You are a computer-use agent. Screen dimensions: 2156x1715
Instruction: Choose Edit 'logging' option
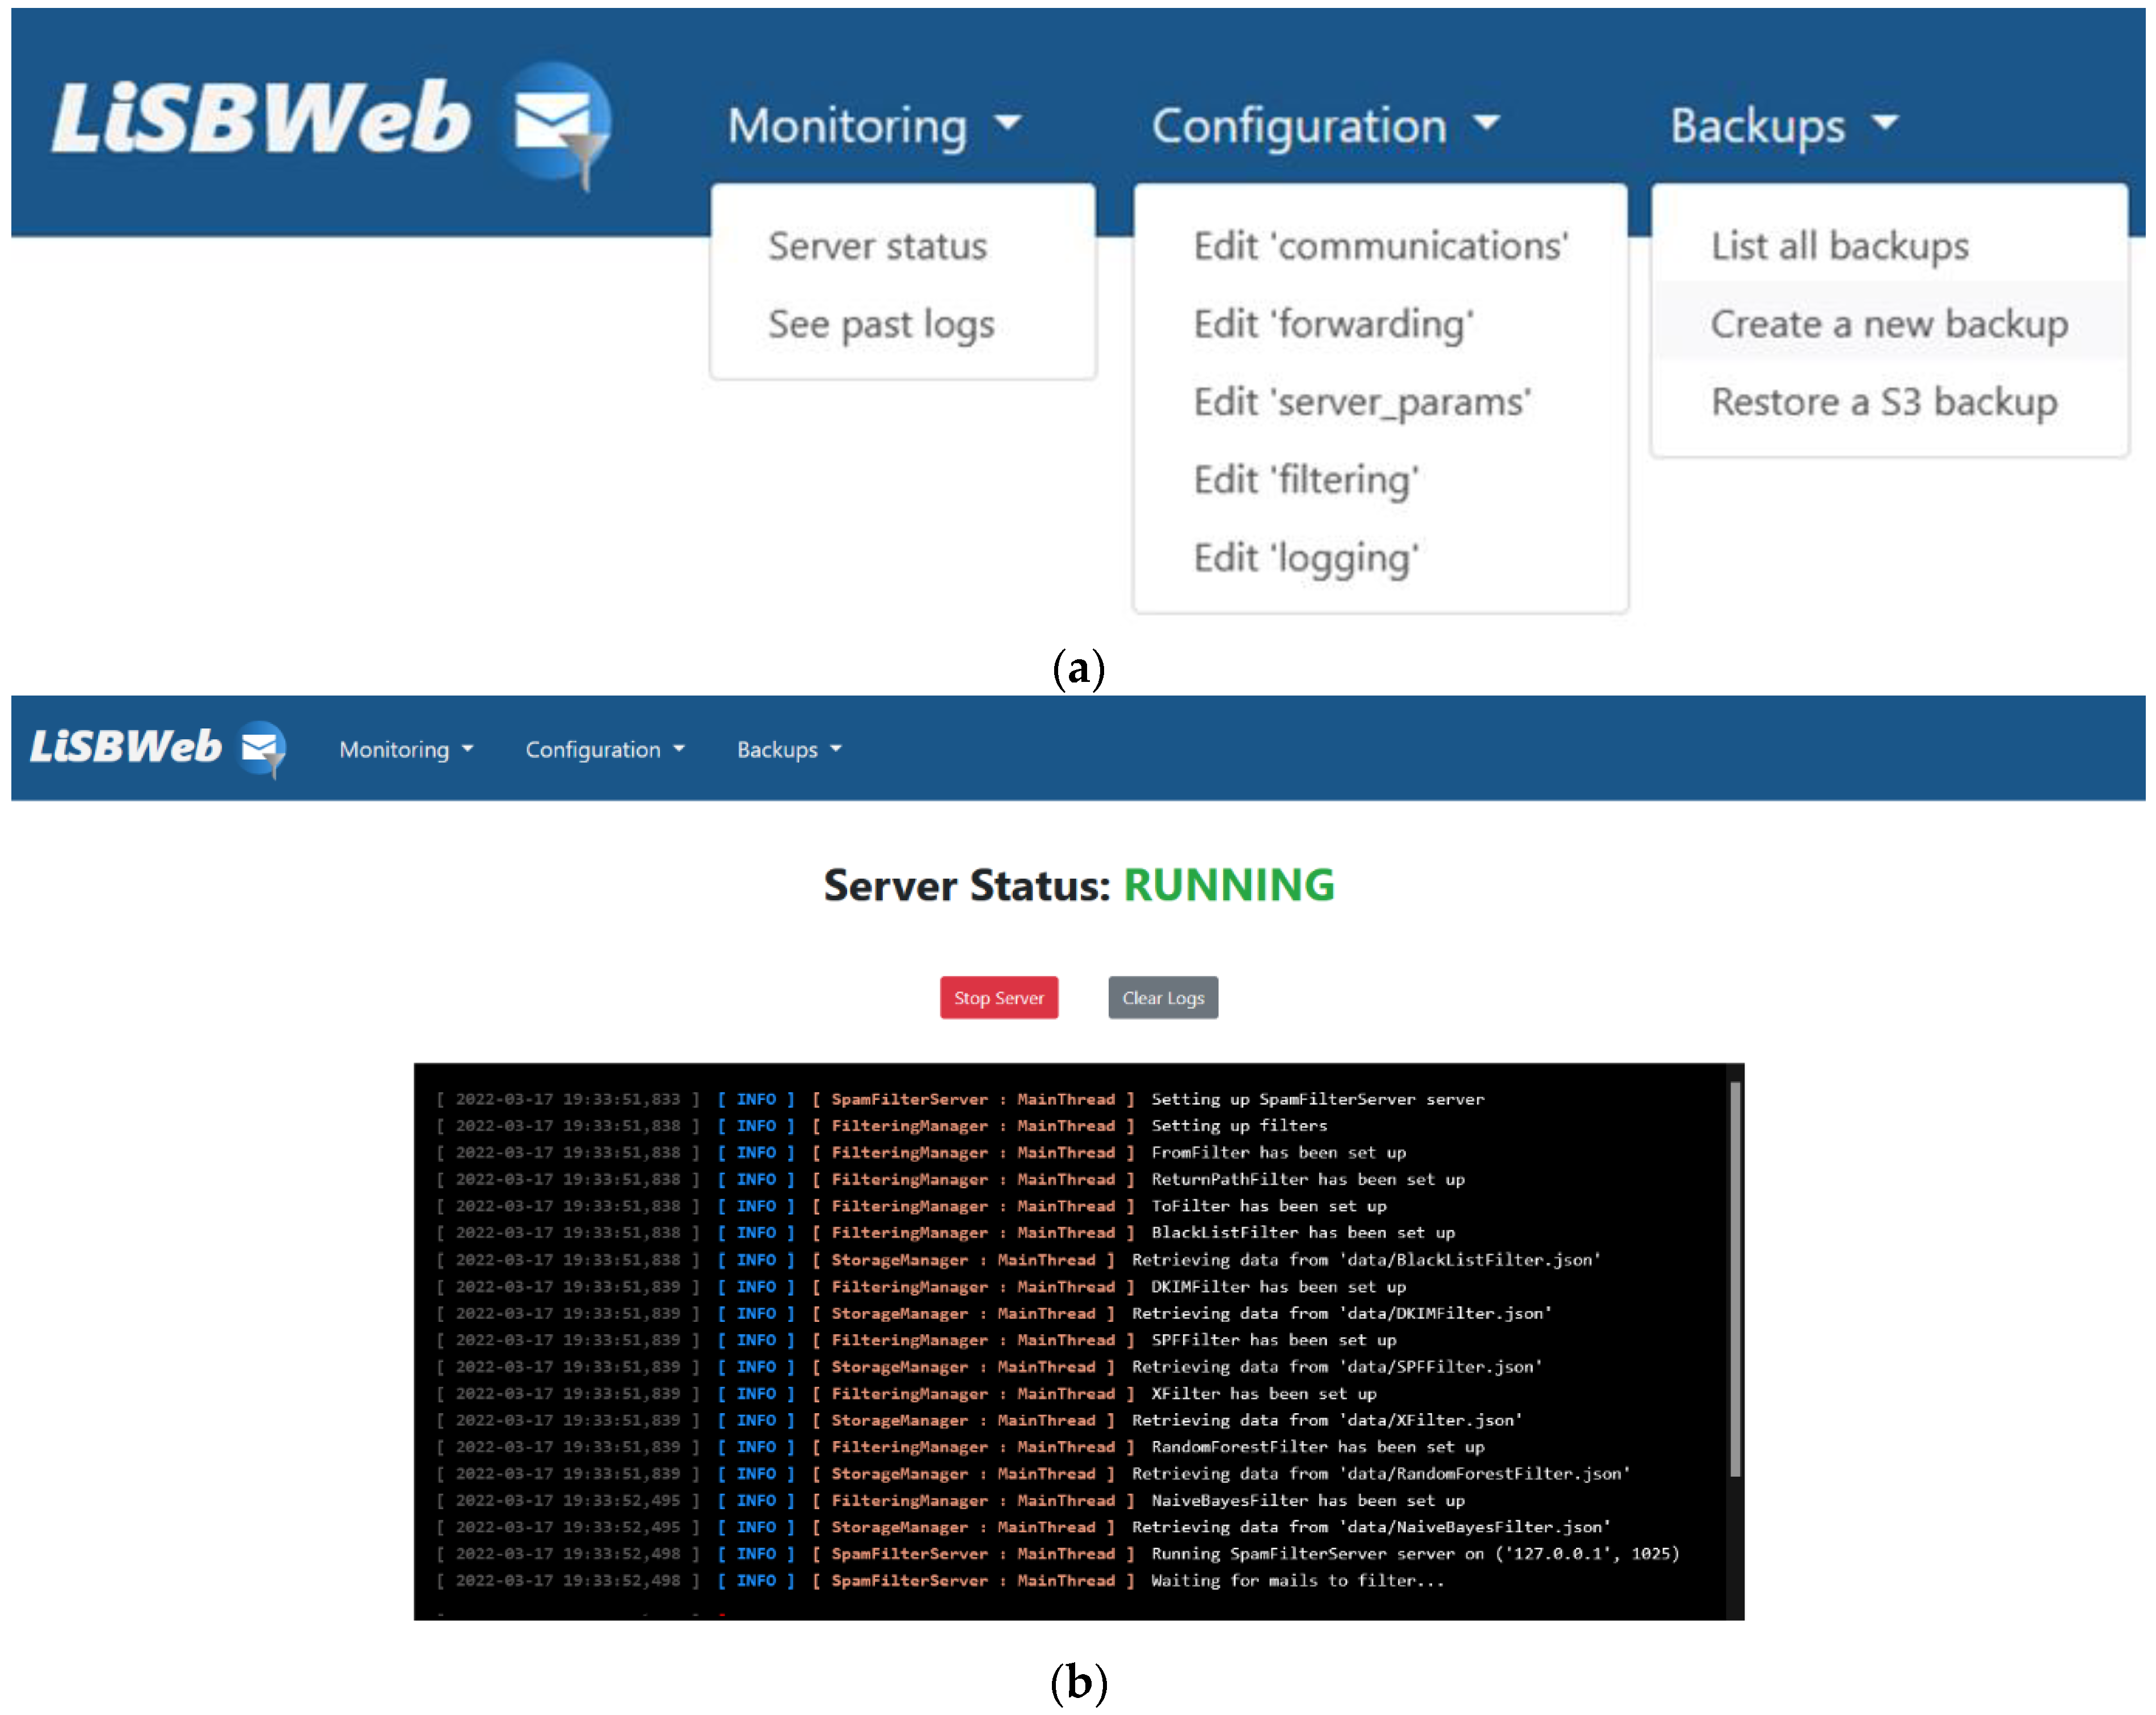click(x=1306, y=558)
